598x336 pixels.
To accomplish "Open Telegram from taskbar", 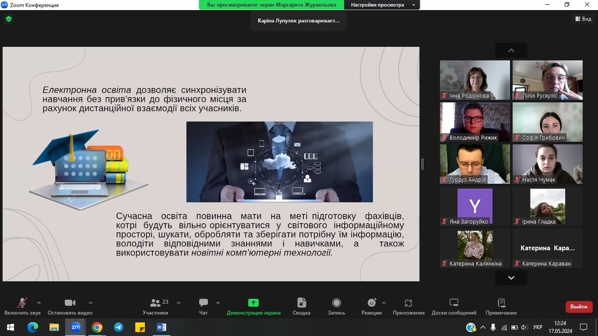I will point(118,327).
